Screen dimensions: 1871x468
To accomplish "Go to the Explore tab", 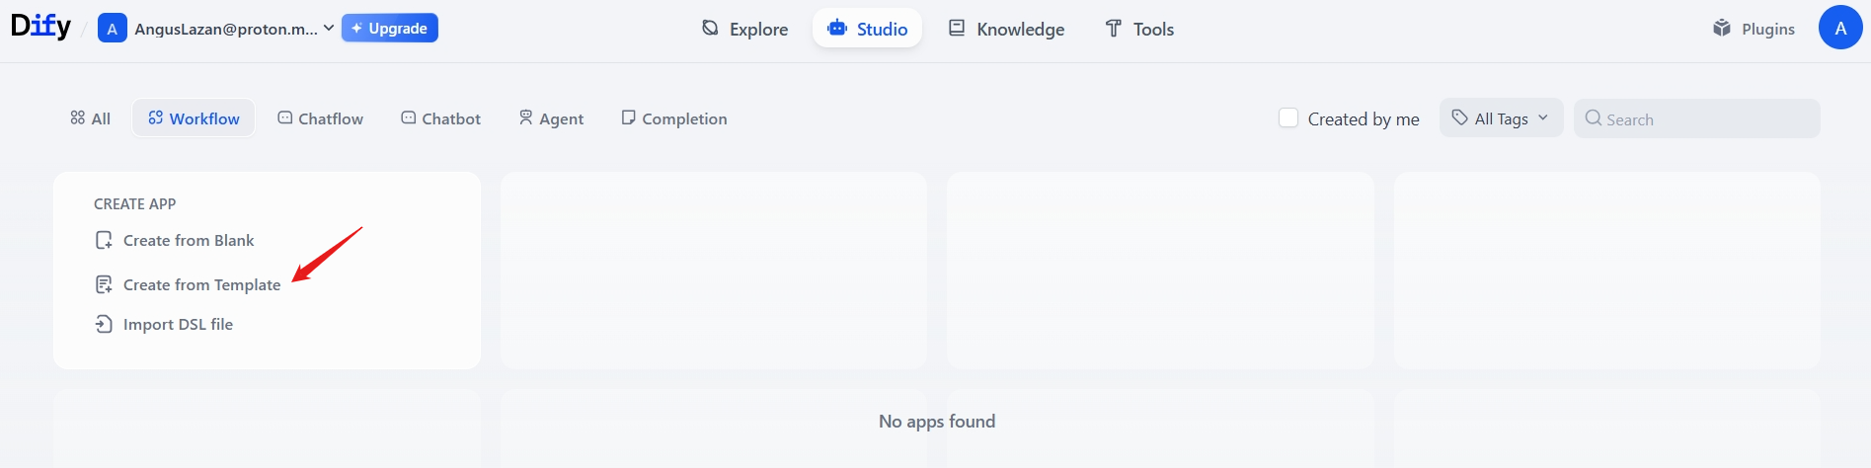I will [744, 29].
